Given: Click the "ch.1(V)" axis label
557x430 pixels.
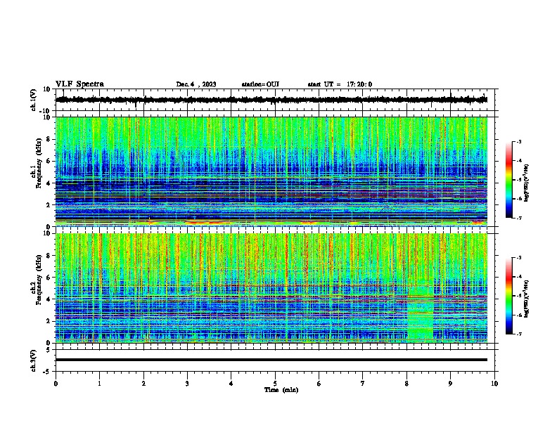Looking at the screenshot, I should [x=34, y=100].
